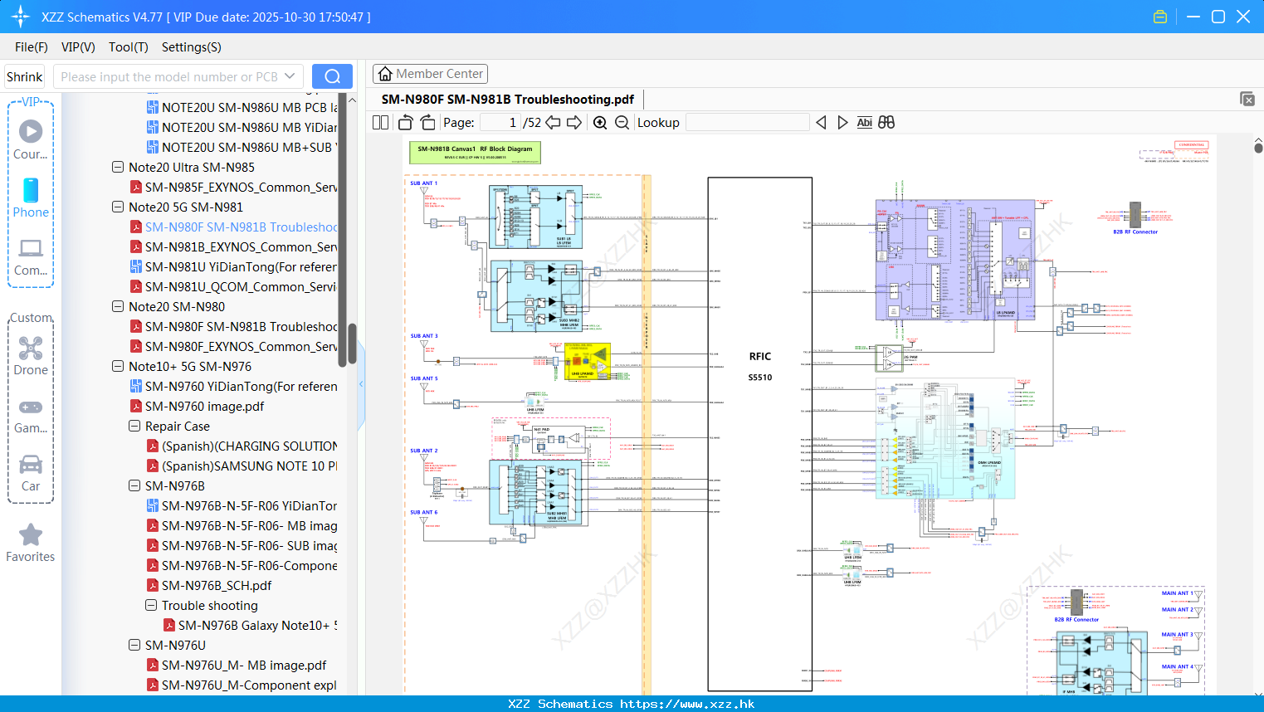The height and width of the screenshot is (712, 1264).
Task: Open the model number dropdown arrow
Action: pos(290,76)
